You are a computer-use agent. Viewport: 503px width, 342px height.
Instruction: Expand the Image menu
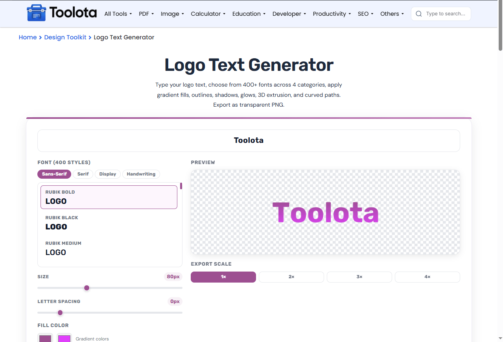[x=172, y=14]
